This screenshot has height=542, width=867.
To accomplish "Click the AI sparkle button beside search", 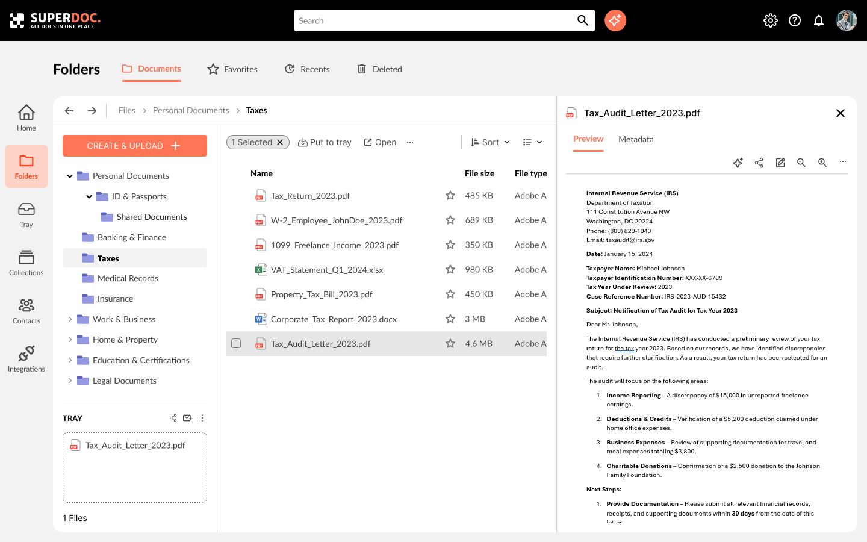I will click(615, 20).
